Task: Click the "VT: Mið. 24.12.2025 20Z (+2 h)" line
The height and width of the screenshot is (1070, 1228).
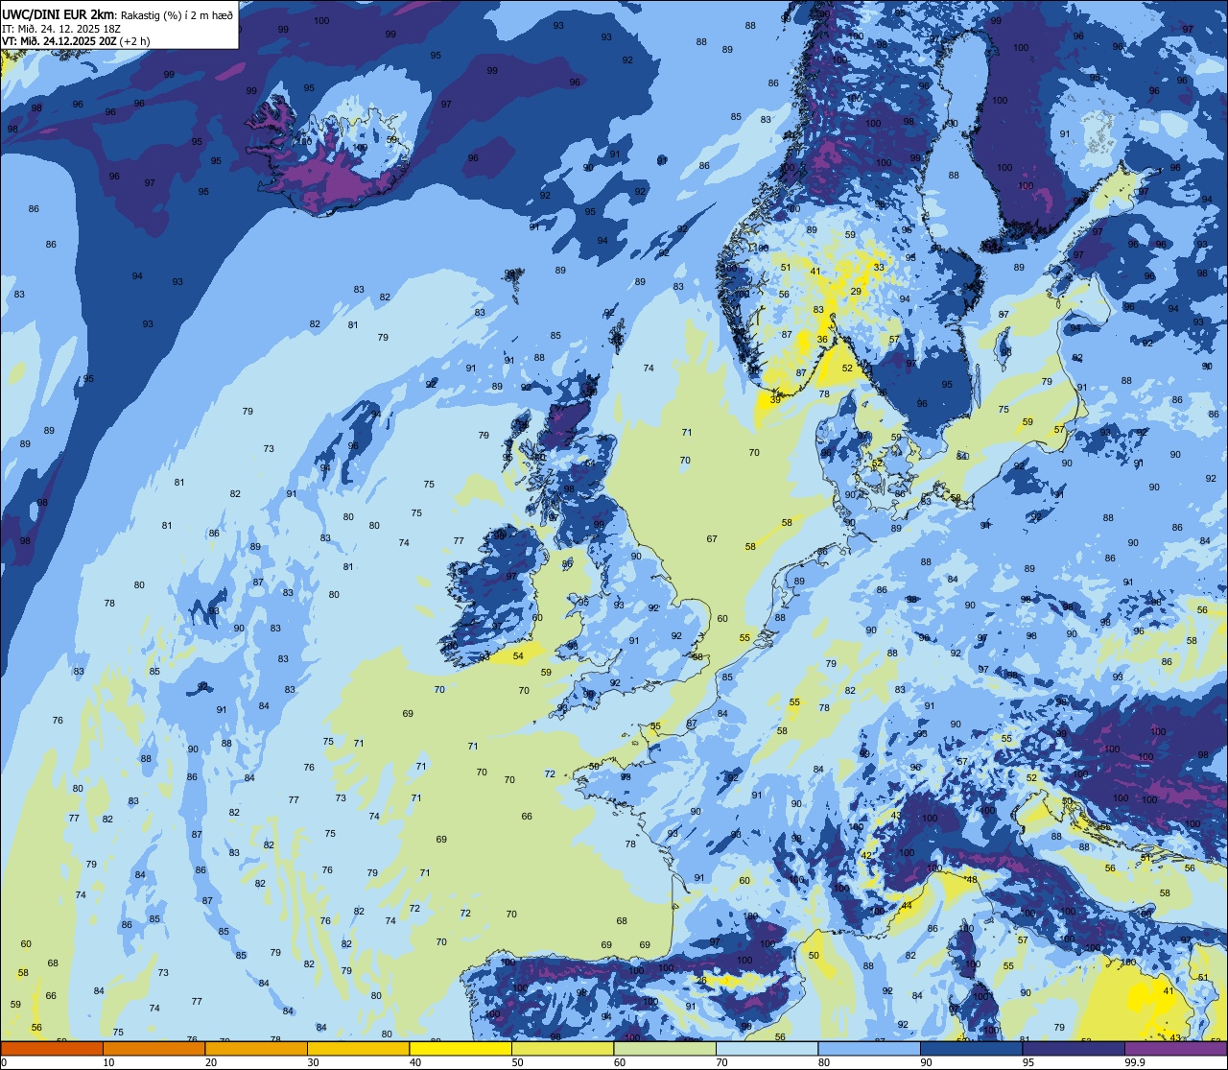Action: click(x=76, y=41)
